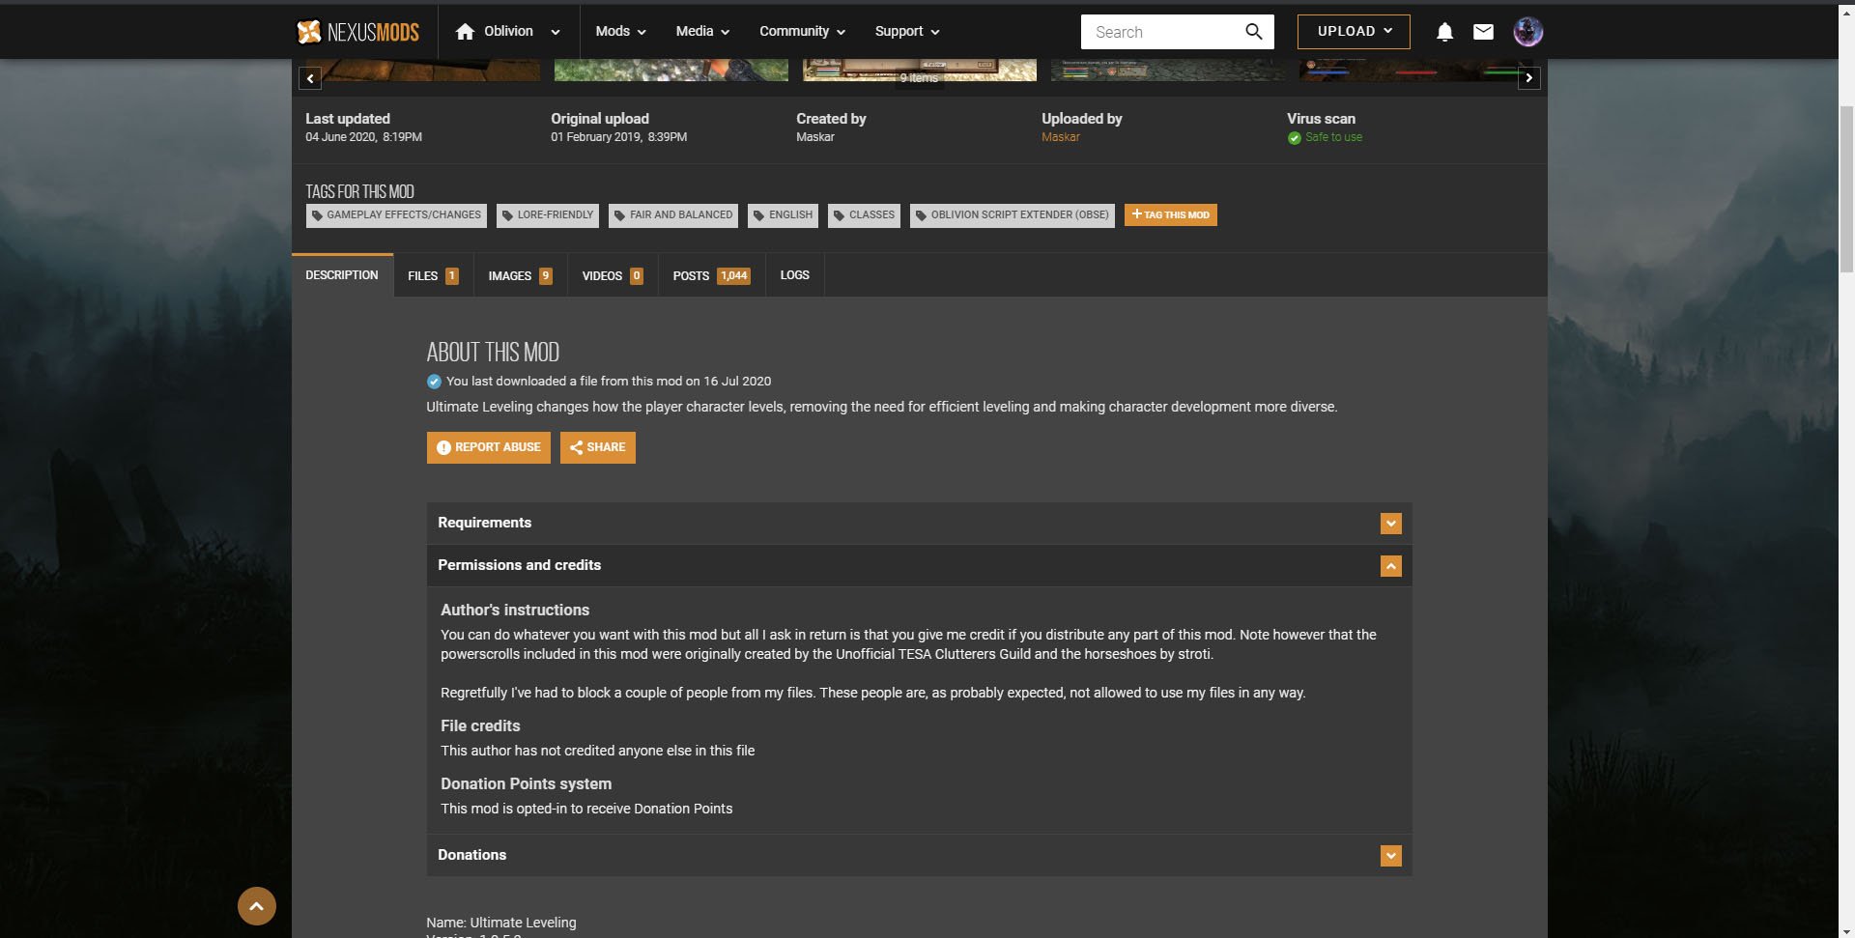
Task: Click the Classes tag
Action: pos(864,215)
